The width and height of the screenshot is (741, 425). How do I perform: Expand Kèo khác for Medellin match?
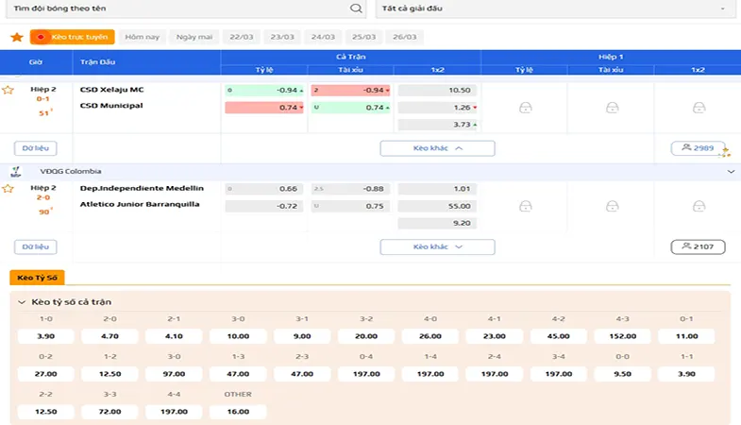[x=438, y=246]
